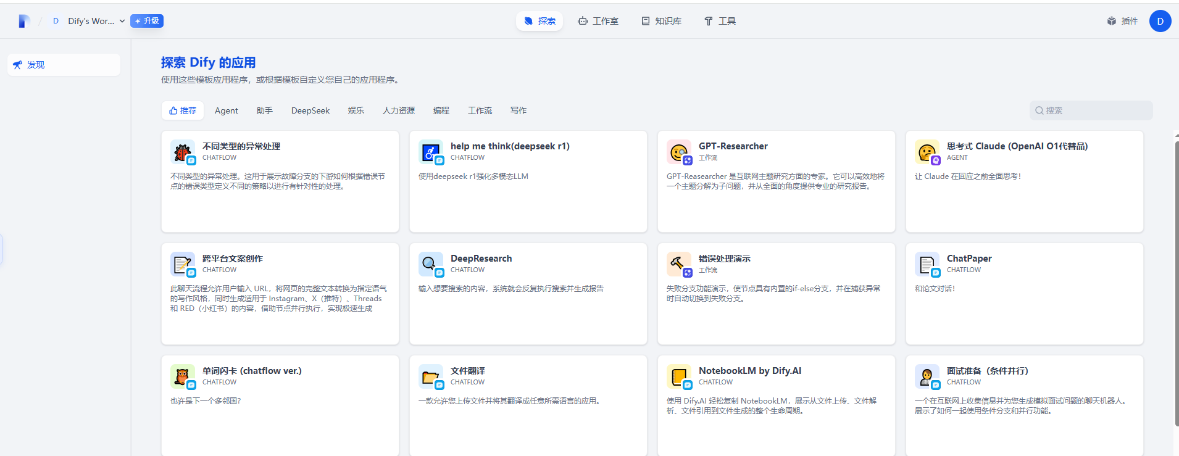
Task: Click the NotebookLM by Dify.AI icon
Action: click(x=678, y=376)
